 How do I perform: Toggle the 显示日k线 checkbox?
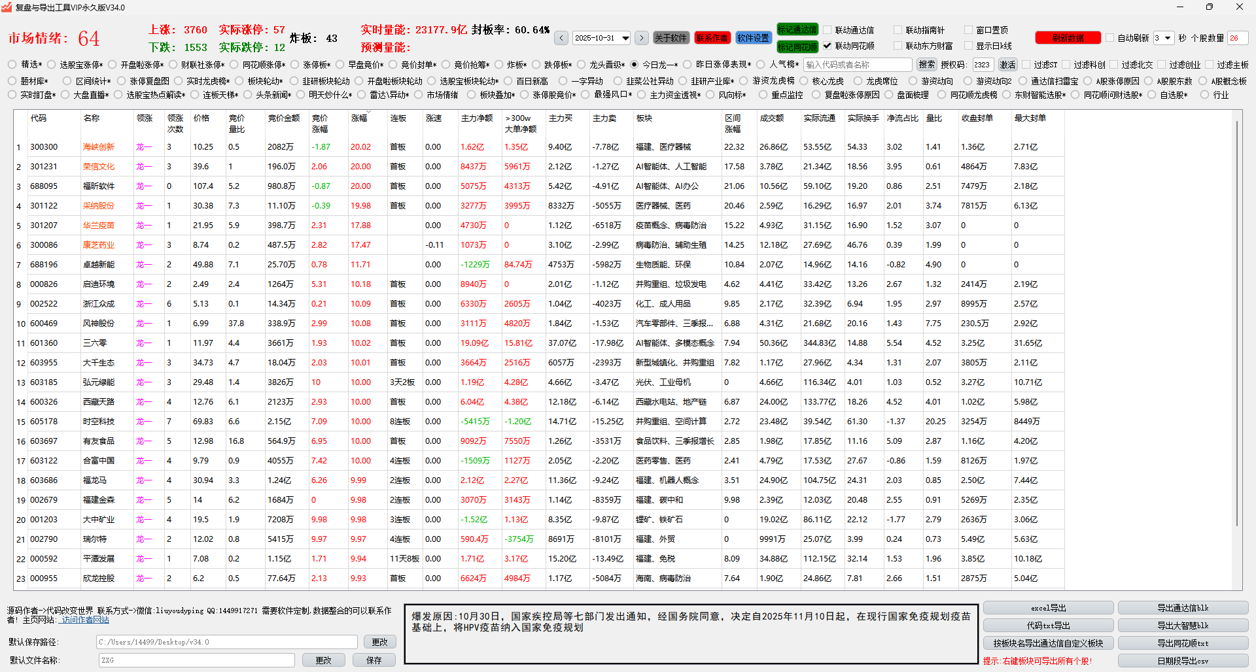(969, 46)
